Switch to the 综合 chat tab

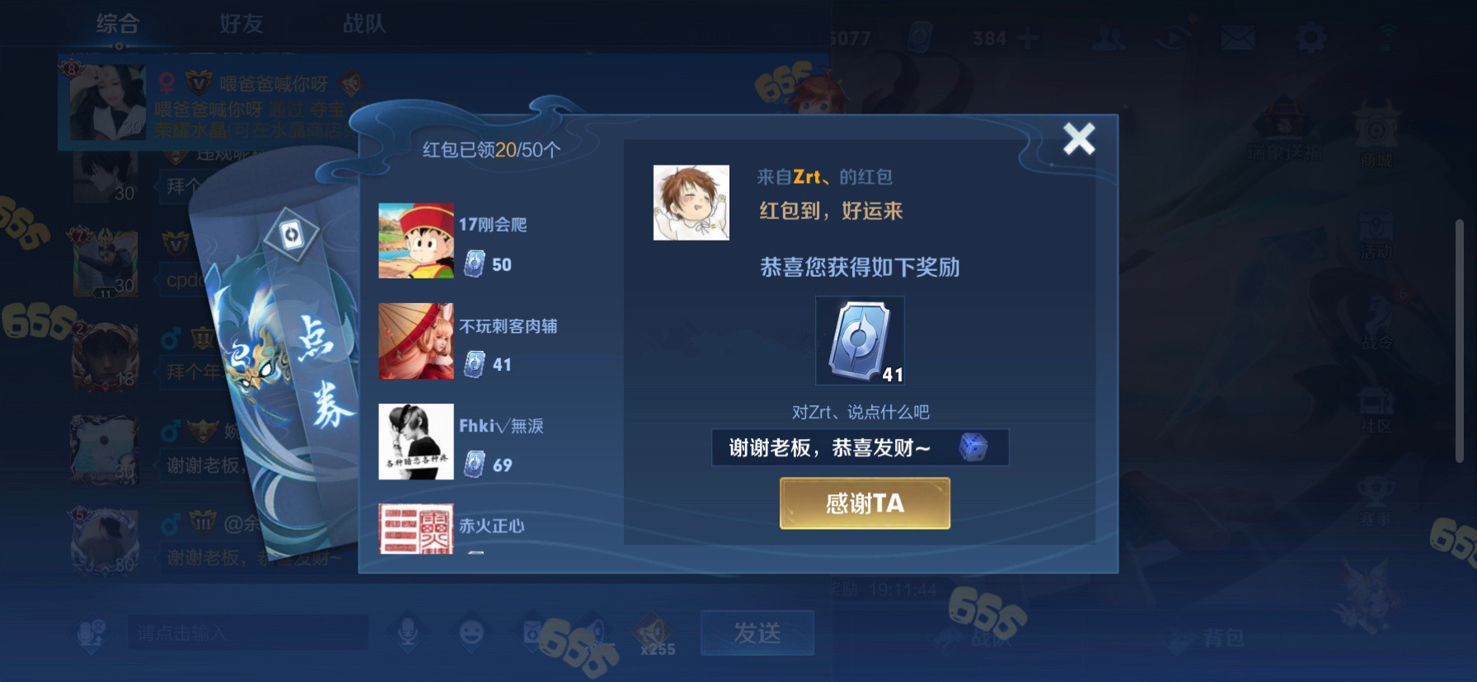tap(117, 24)
